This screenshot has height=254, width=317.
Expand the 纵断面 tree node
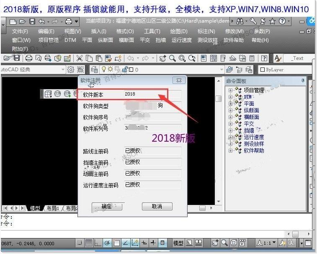(x=230, y=110)
